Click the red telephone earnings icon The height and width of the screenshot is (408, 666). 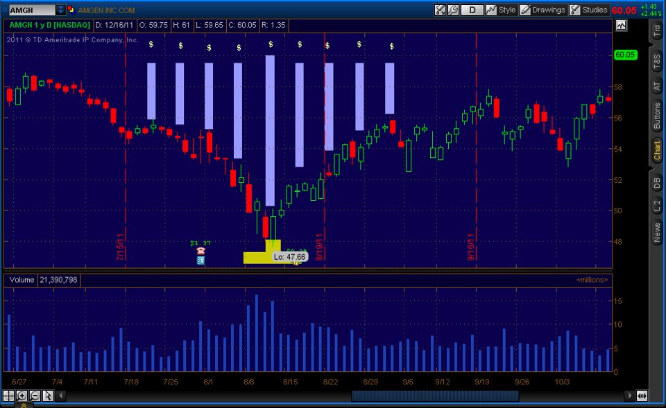point(201,251)
